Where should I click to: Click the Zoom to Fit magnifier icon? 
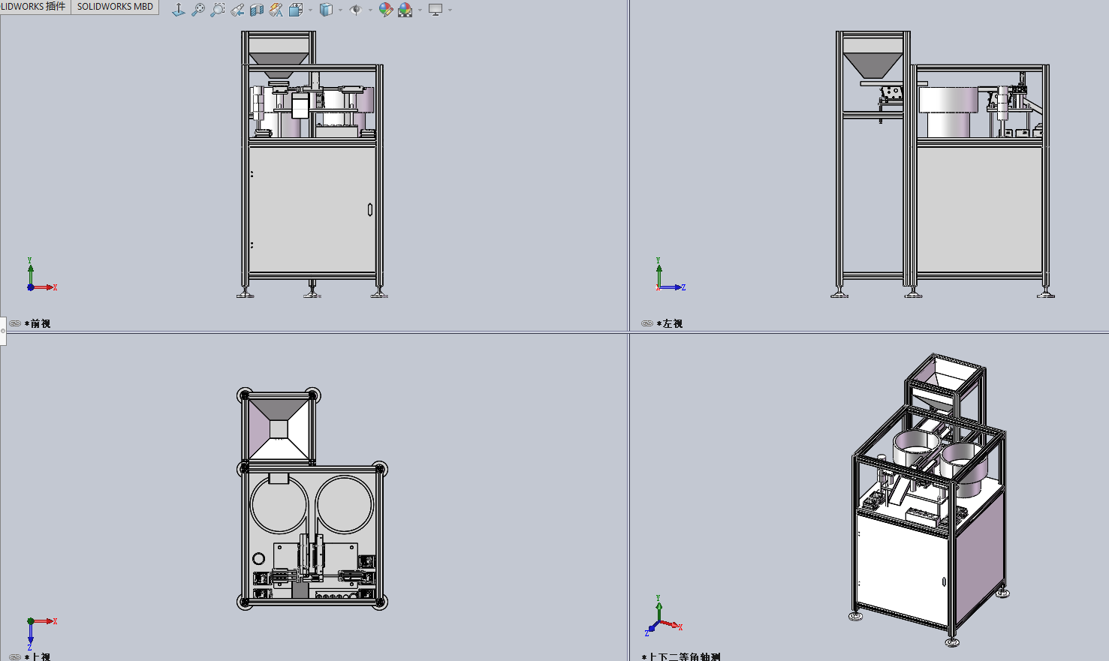tap(198, 10)
